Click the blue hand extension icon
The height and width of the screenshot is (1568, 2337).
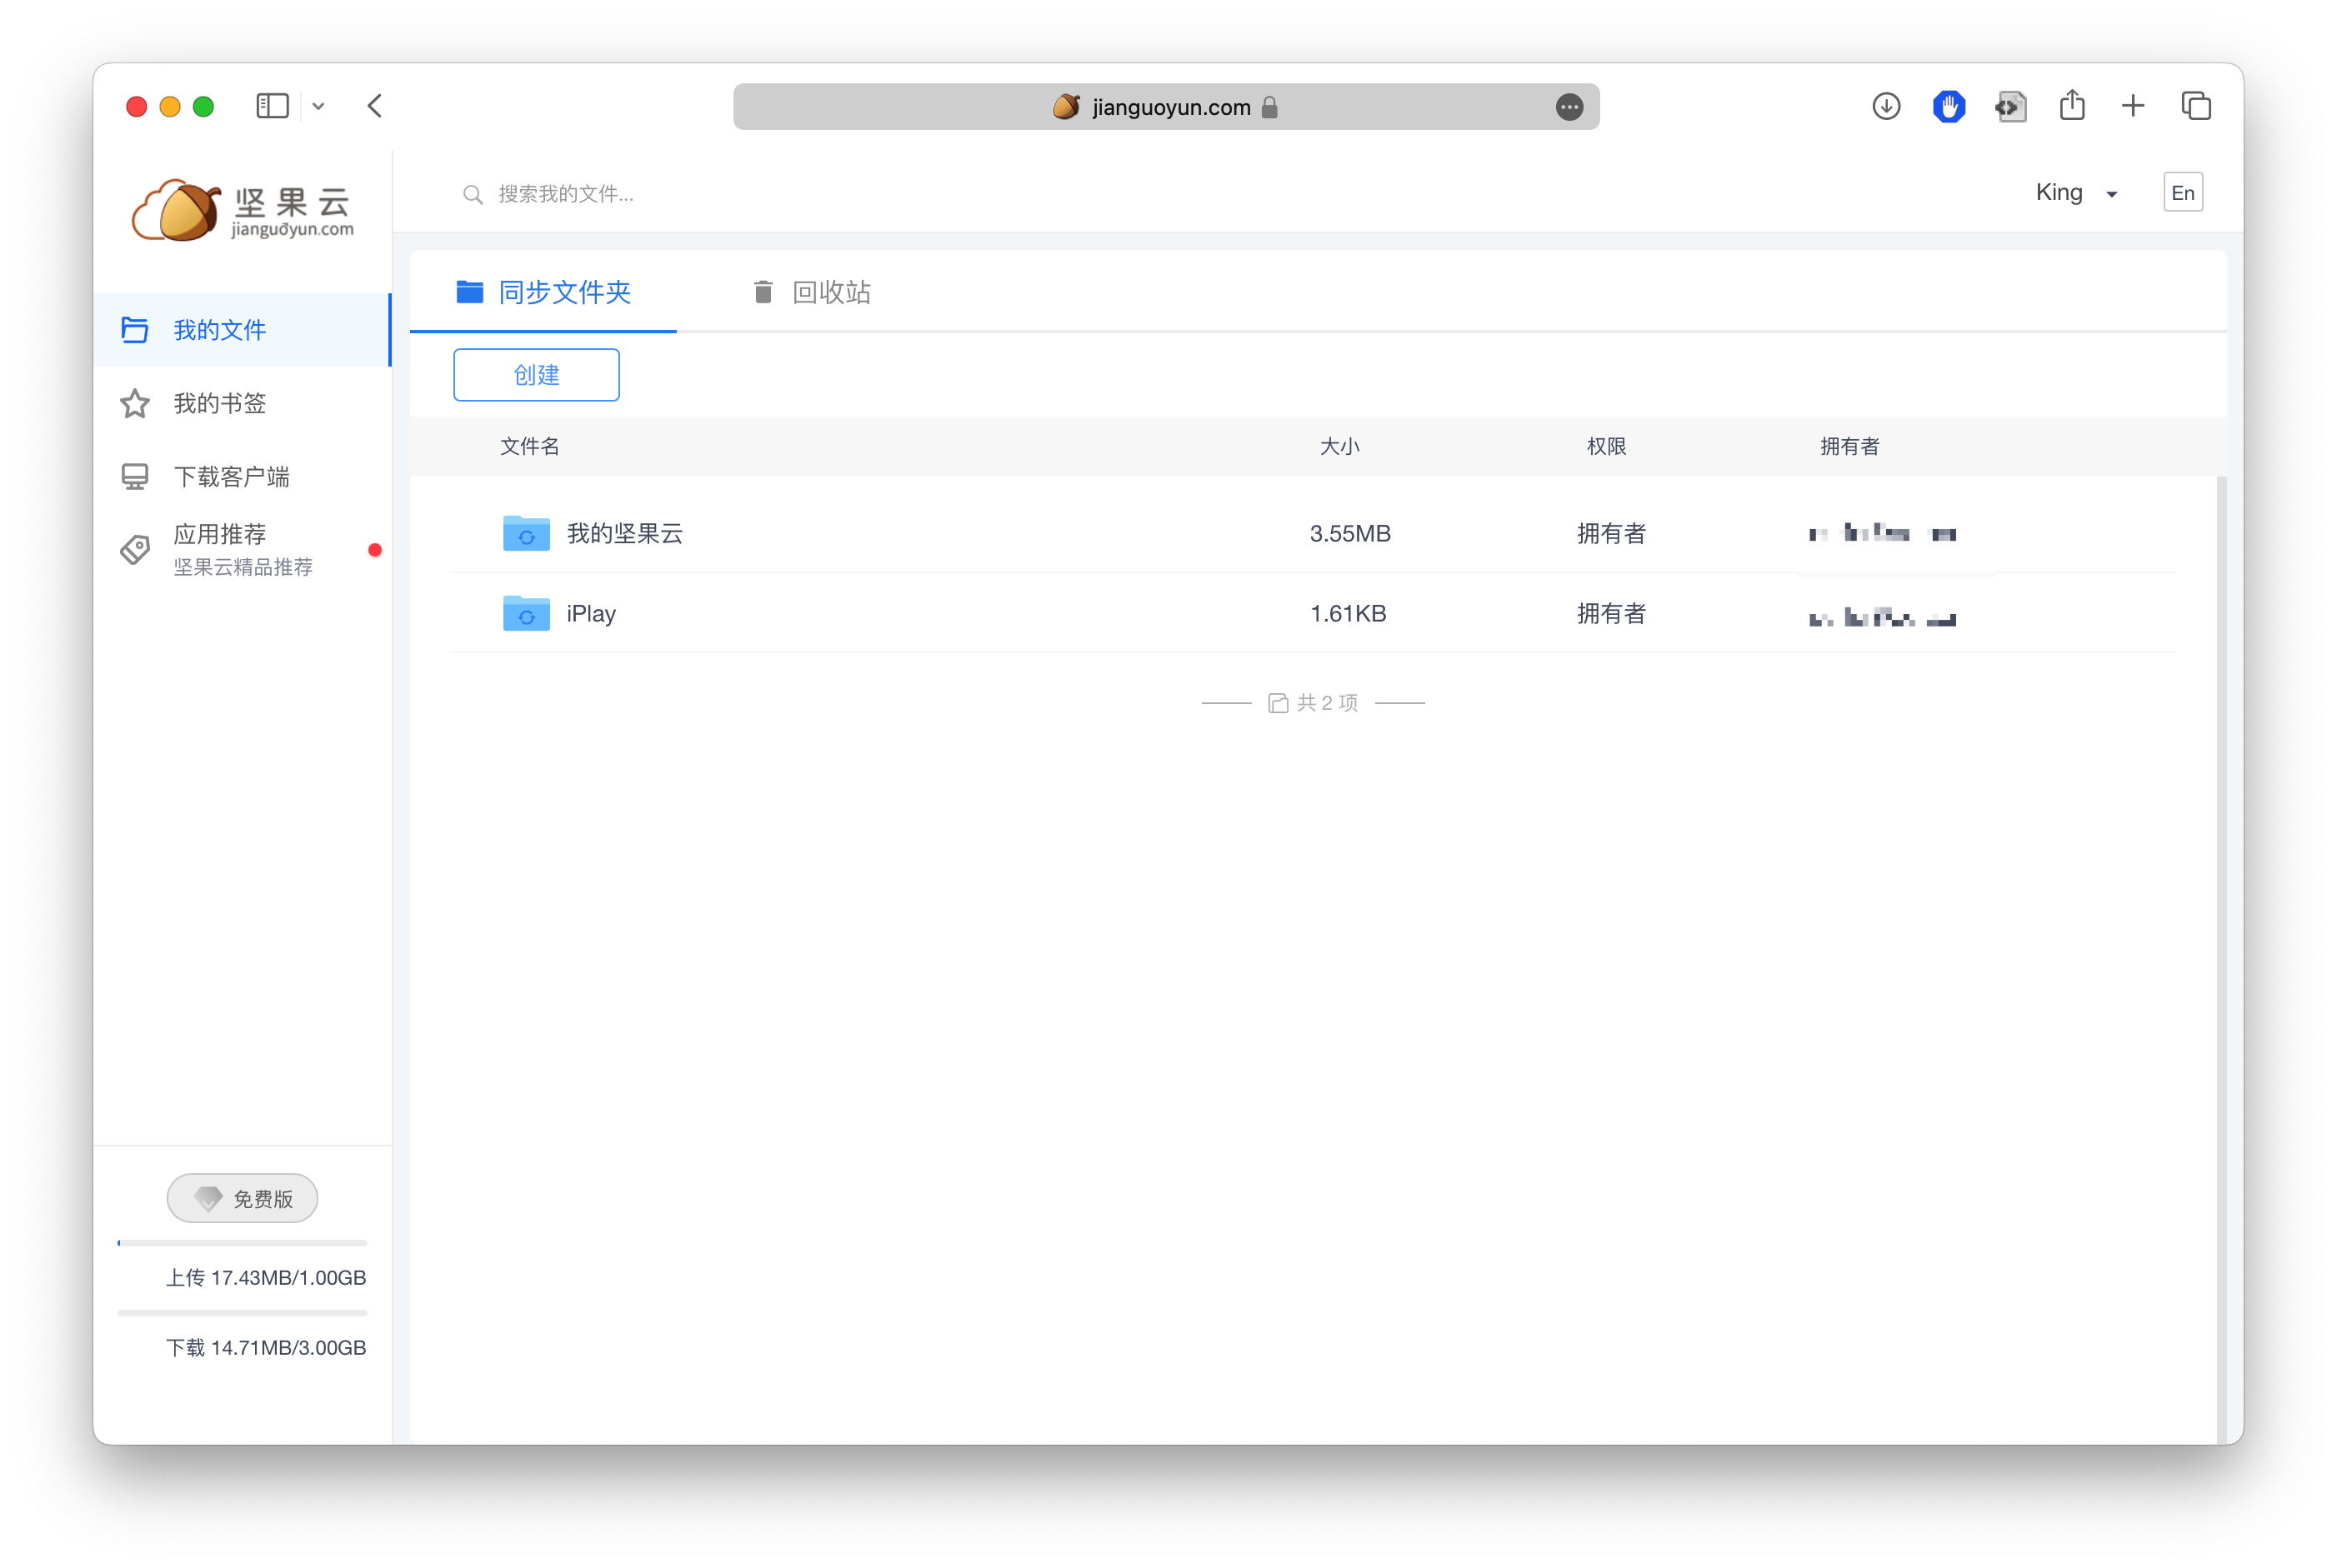click(x=1948, y=106)
